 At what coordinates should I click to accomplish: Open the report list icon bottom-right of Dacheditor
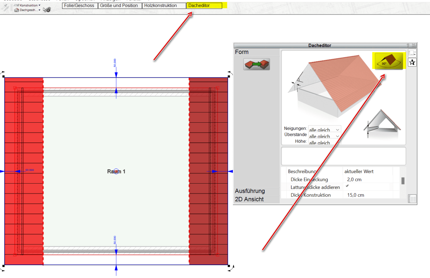tap(412, 198)
